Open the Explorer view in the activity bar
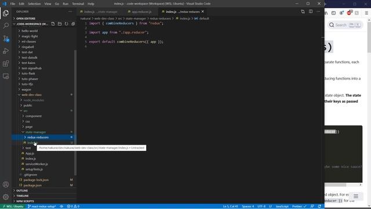Image resolution: width=371 pixels, height=209 pixels. click(6, 13)
